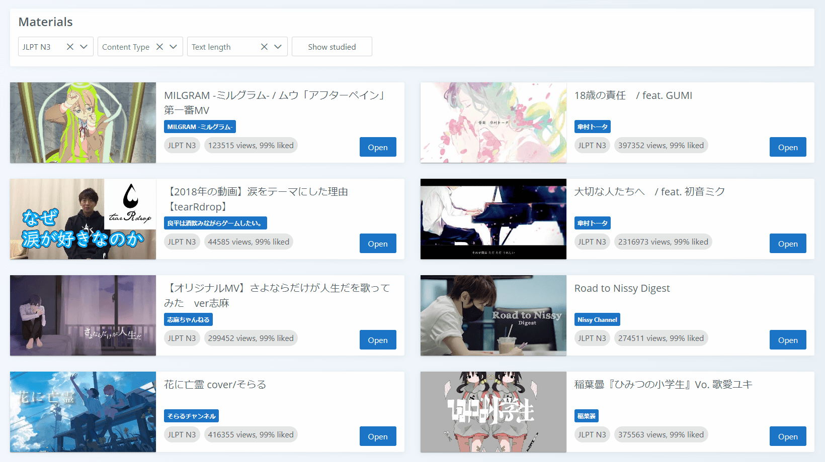Click the tearRdrop video thumbnail

[83, 219]
